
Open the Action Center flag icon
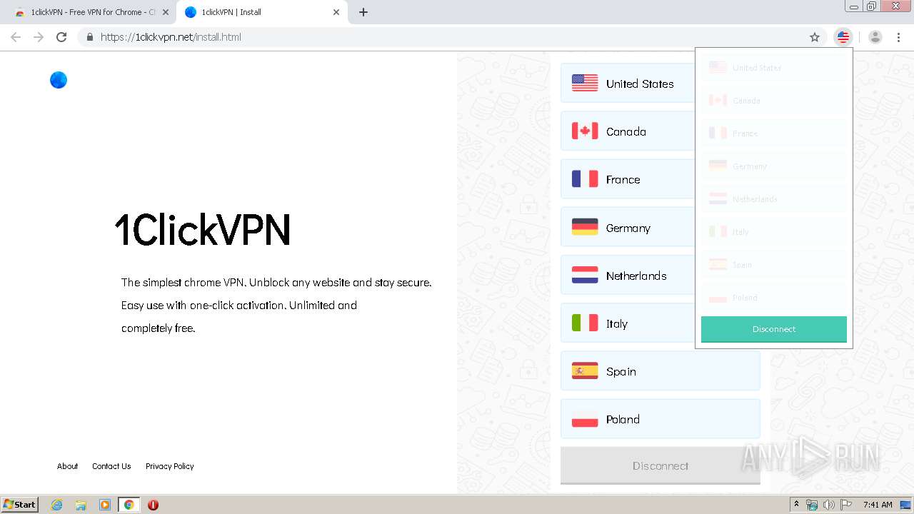(x=845, y=505)
